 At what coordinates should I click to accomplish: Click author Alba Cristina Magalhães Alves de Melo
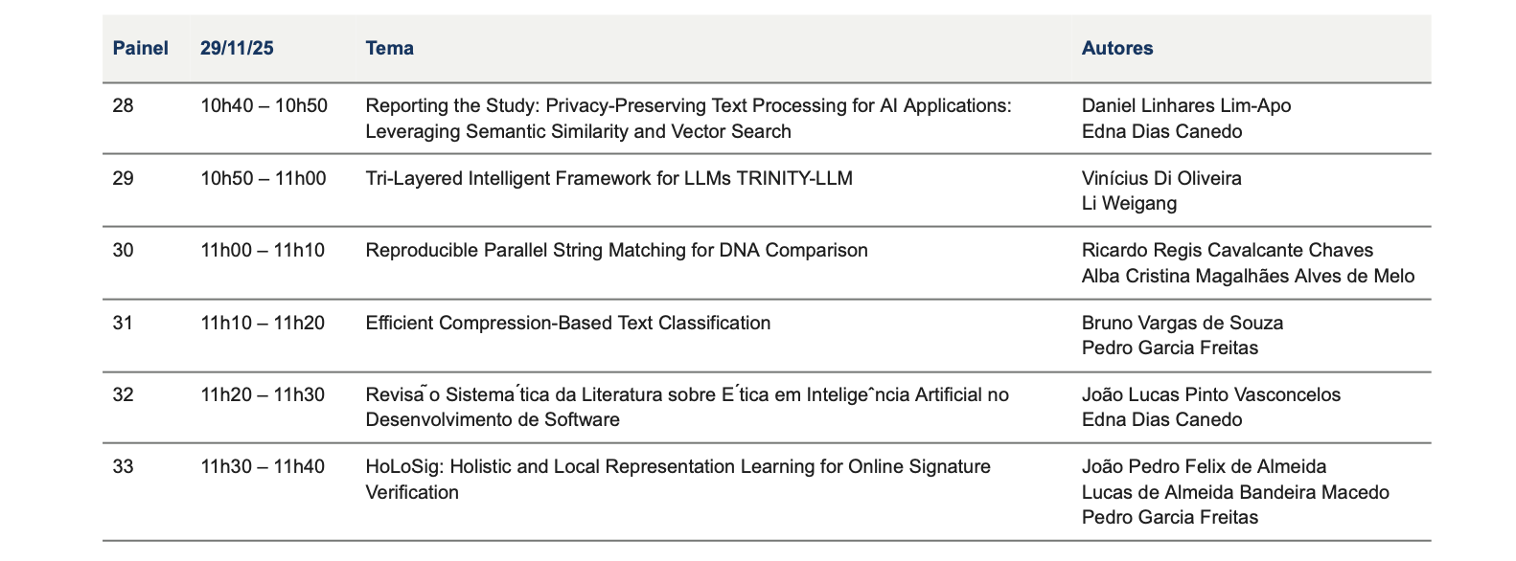pos(1248,276)
